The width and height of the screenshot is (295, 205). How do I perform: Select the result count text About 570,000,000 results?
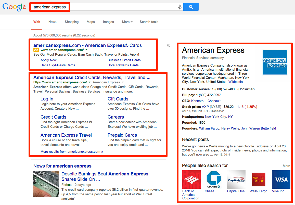[53, 35]
